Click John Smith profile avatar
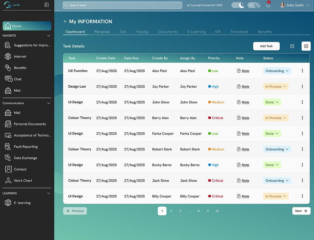 pyautogui.click(x=283, y=5)
